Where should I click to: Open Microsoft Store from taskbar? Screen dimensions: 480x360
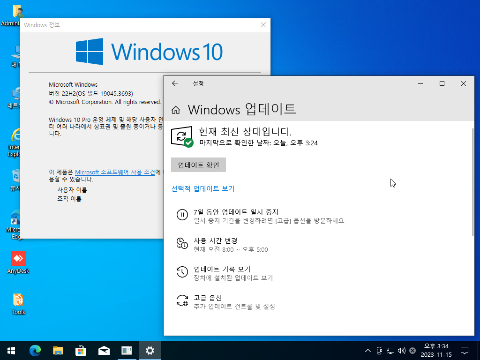pos(81,351)
